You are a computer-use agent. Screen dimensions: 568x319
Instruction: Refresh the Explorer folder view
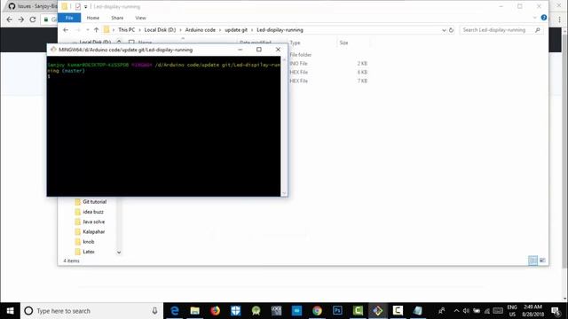[451, 30]
